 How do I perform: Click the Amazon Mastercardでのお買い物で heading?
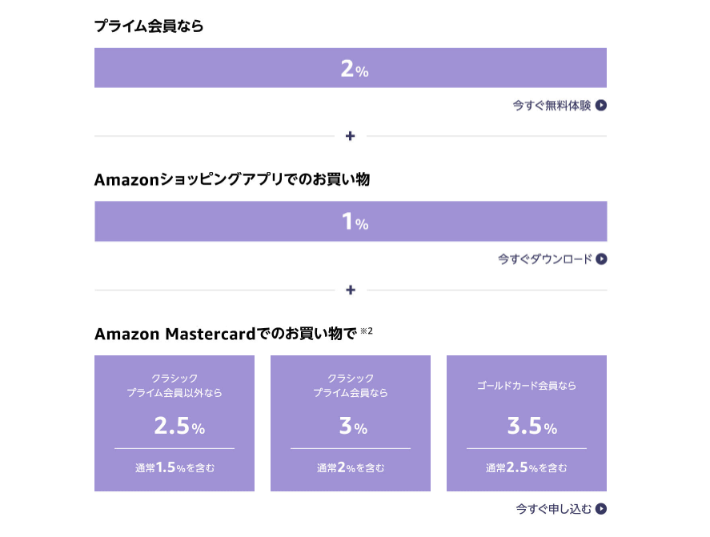(x=226, y=335)
